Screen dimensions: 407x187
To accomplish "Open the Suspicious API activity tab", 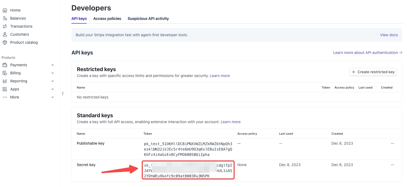I will pyautogui.click(x=148, y=19).
